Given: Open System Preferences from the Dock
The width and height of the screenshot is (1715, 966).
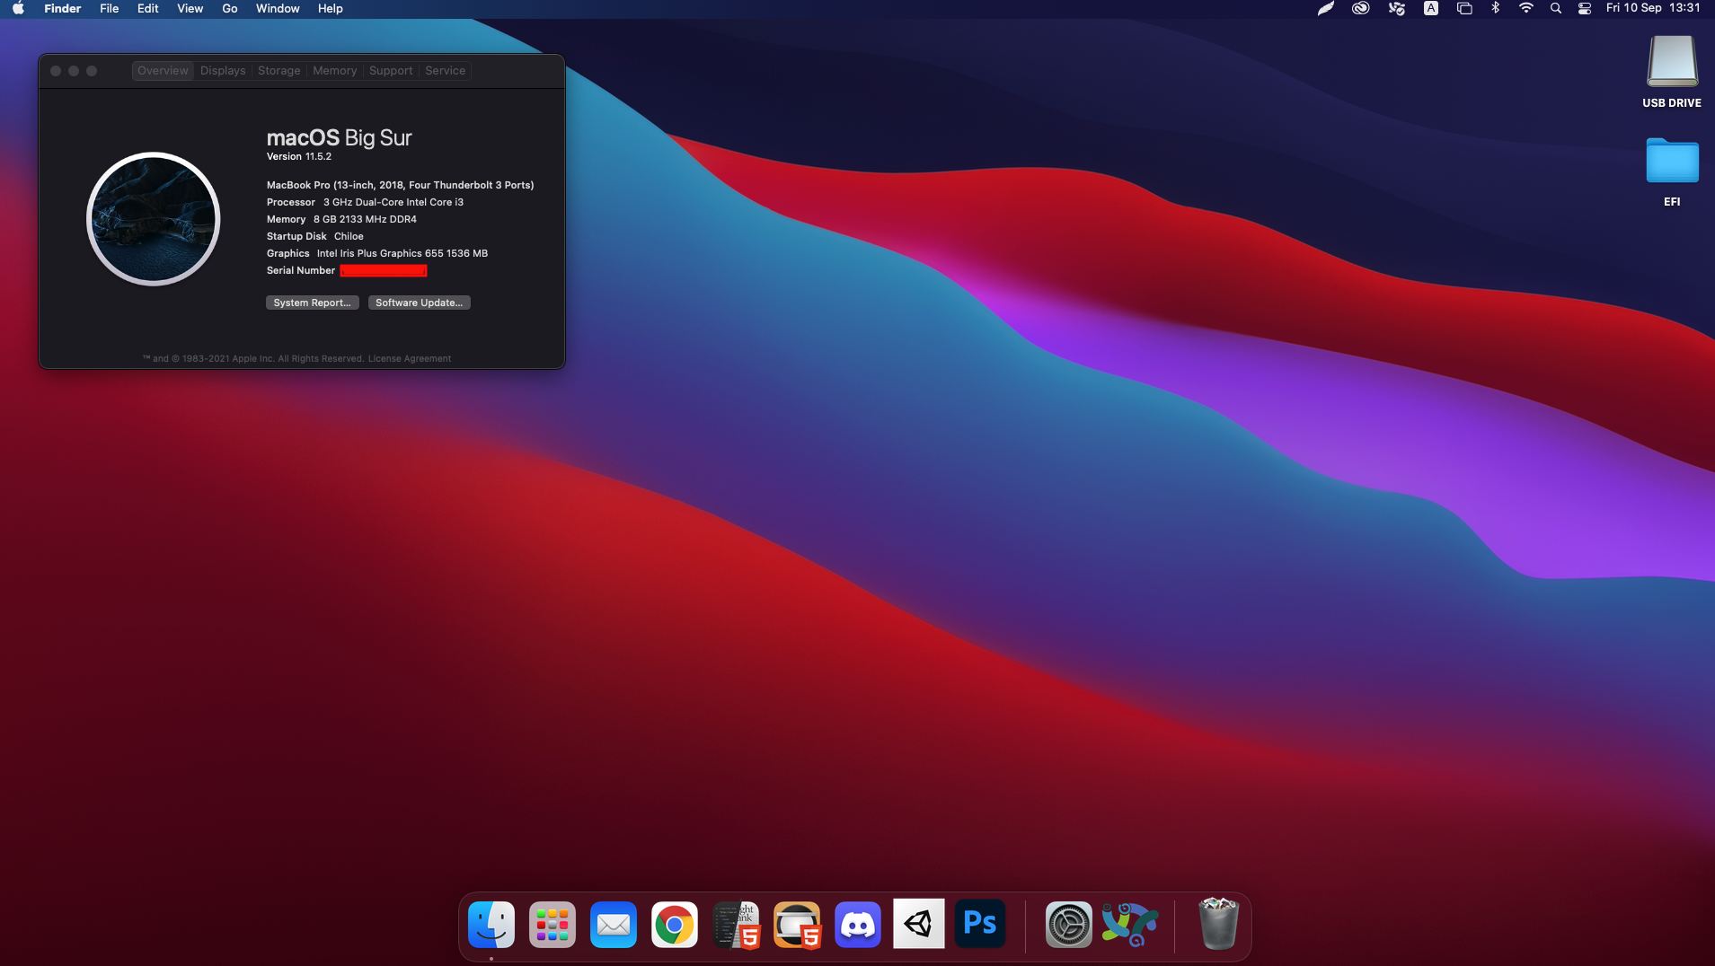Looking at the screenshot, I should (x=1068, y=925).
